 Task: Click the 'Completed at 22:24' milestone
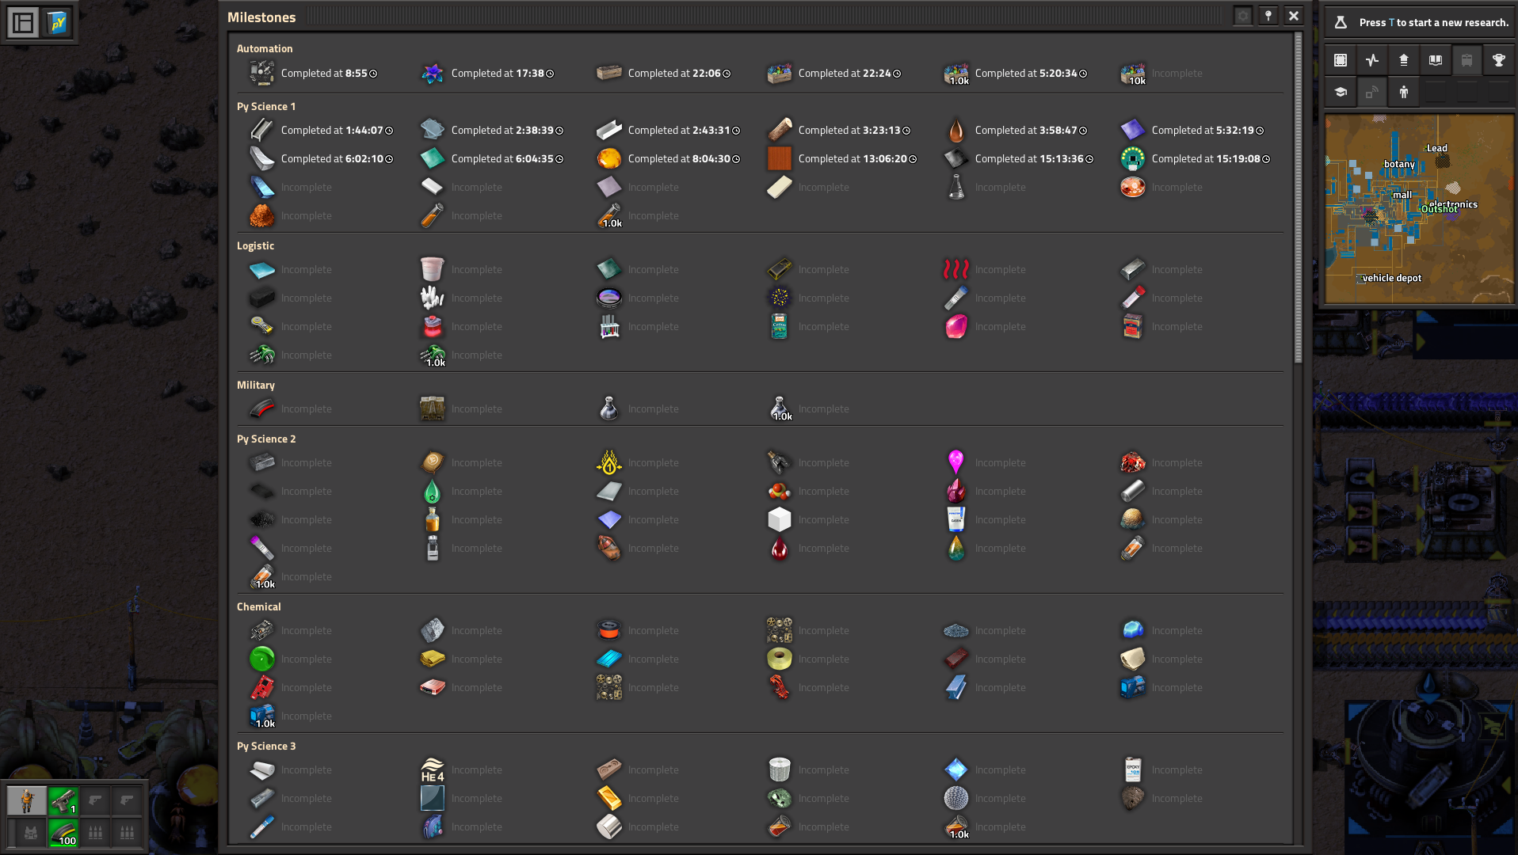(833, 73)
